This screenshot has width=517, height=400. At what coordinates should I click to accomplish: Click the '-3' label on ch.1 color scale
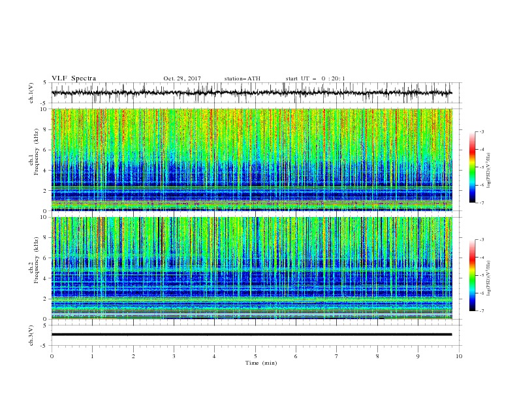tap(481, 131)
